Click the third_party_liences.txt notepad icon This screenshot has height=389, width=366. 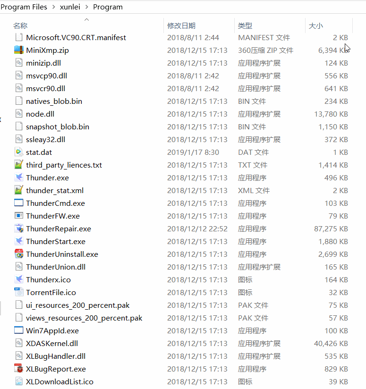click(19, 165)
